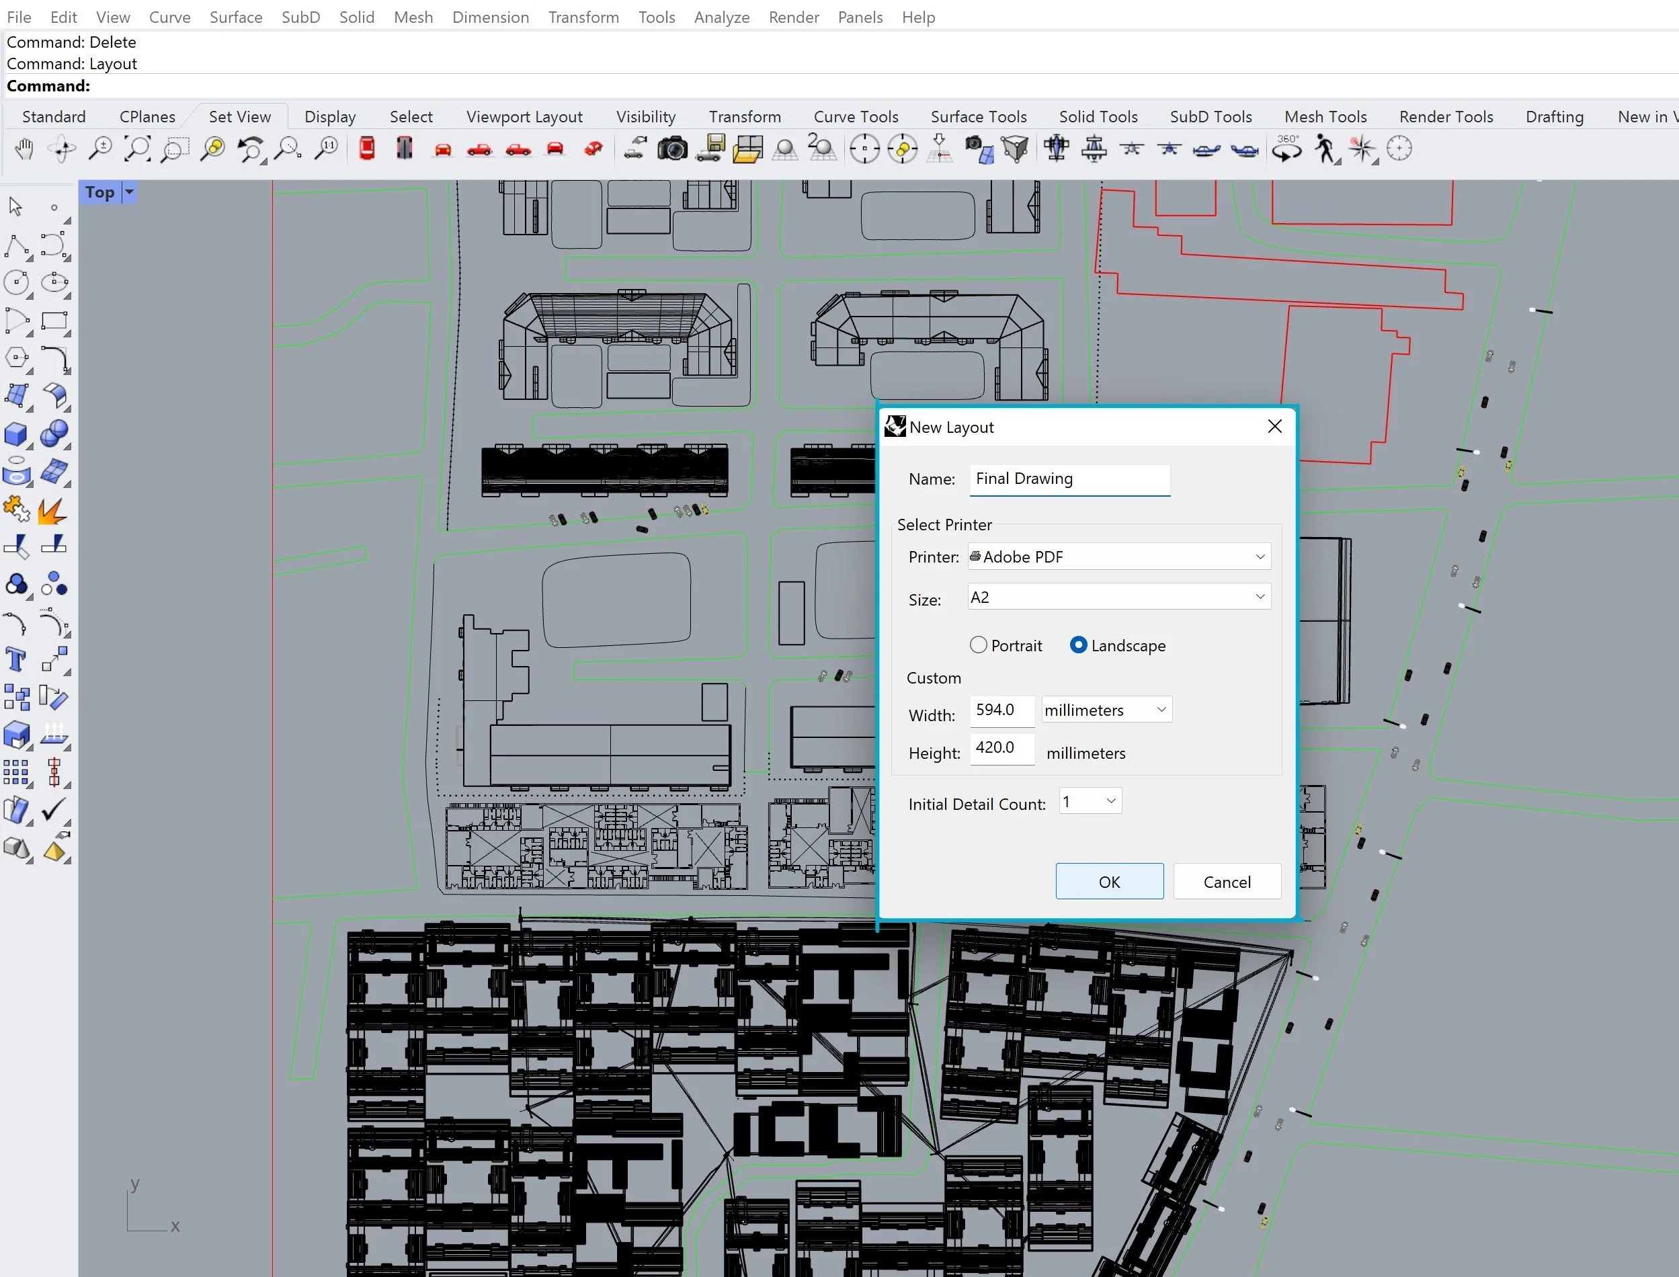
Task: Click the layout Name text field
Action: (1069, 479)
